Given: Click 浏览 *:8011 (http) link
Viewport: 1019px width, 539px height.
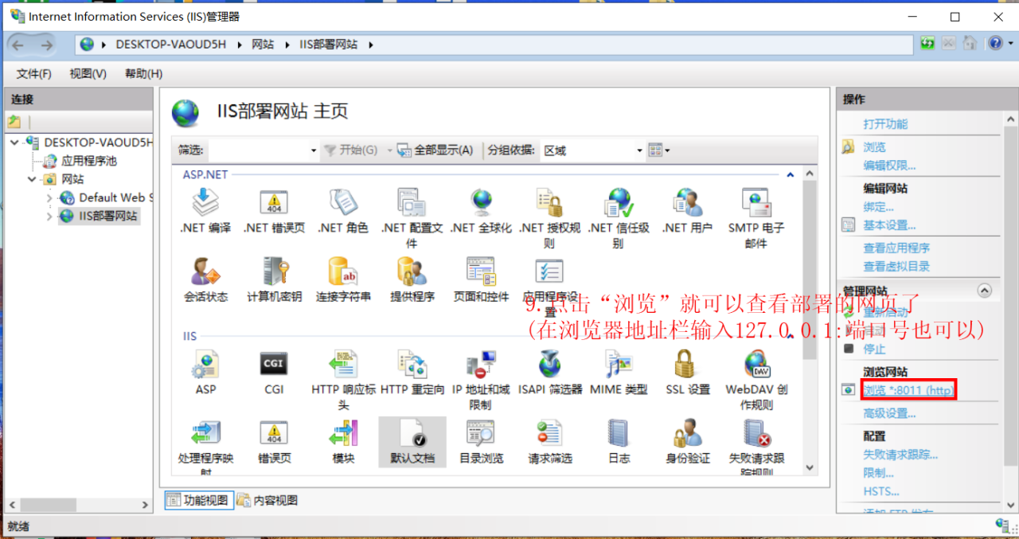Looking at the screenshot, I should coord(908,390).
